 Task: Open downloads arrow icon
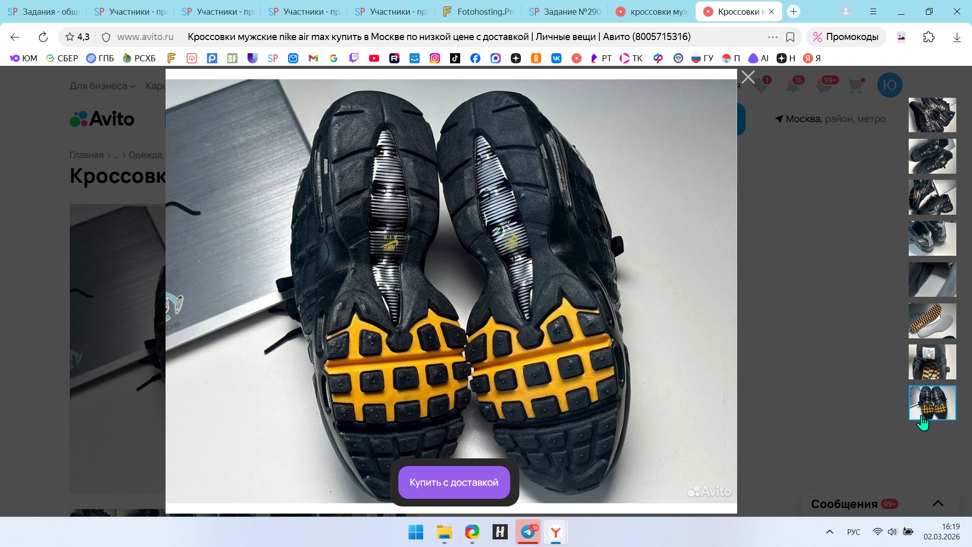tap(956, 37)
